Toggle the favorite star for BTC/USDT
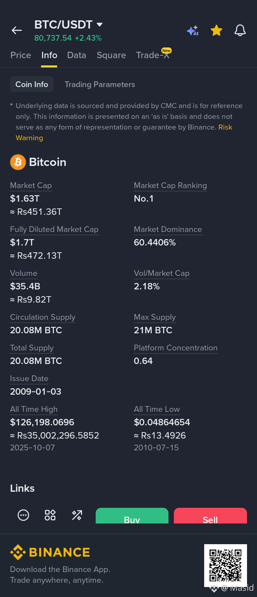Screen dimensions: 257x597 tap(216, 31)
